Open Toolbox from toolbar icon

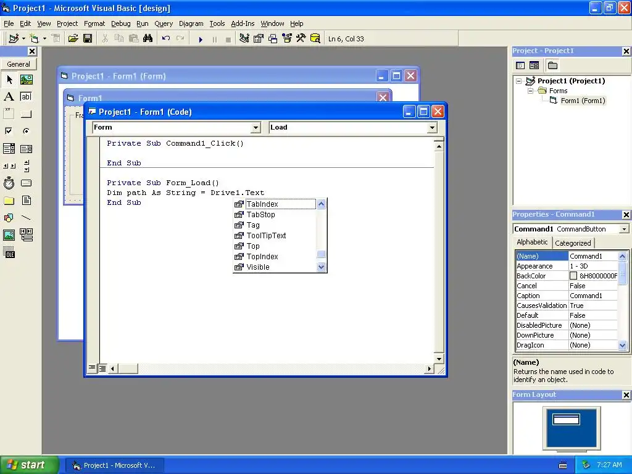pyautogui.click(x=301, y=39)
